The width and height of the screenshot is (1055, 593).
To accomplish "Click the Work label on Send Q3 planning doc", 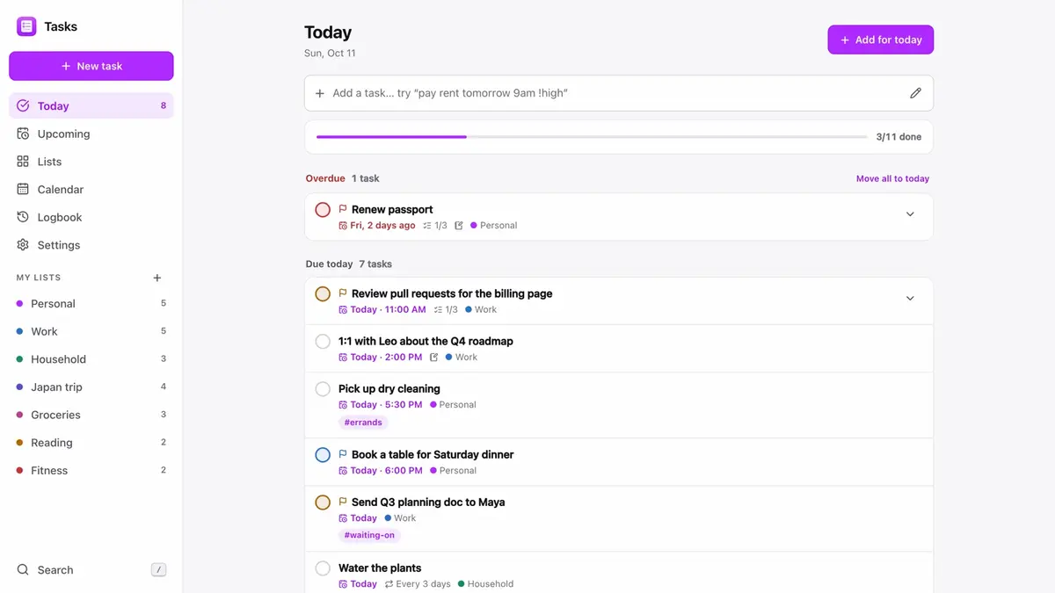I will (400, 518).
